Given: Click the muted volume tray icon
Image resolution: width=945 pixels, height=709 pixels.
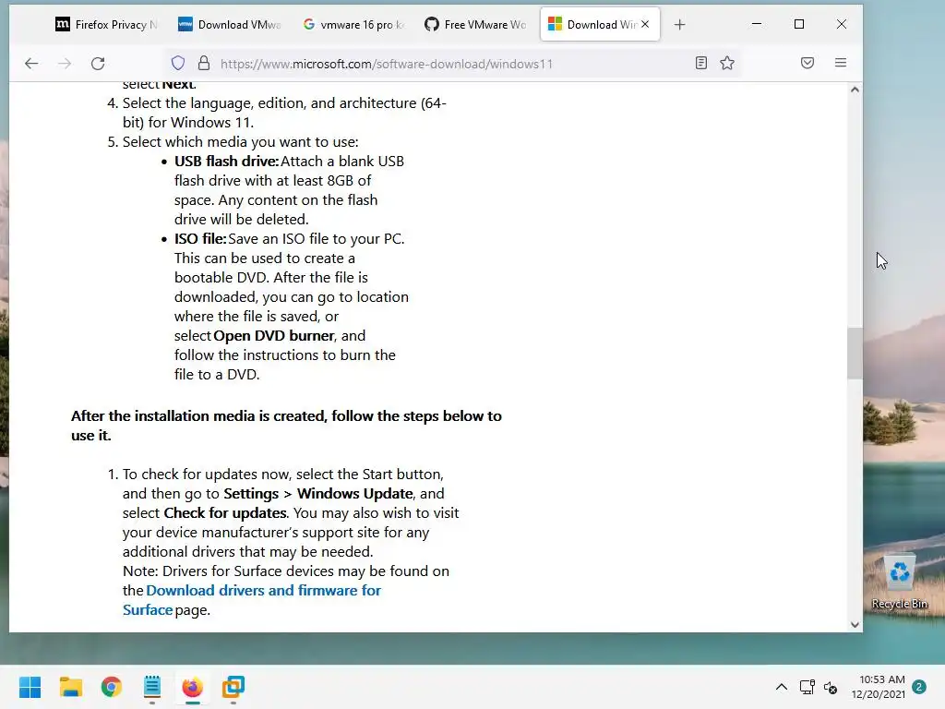Looking at the screenshot, I should point(831,687).
